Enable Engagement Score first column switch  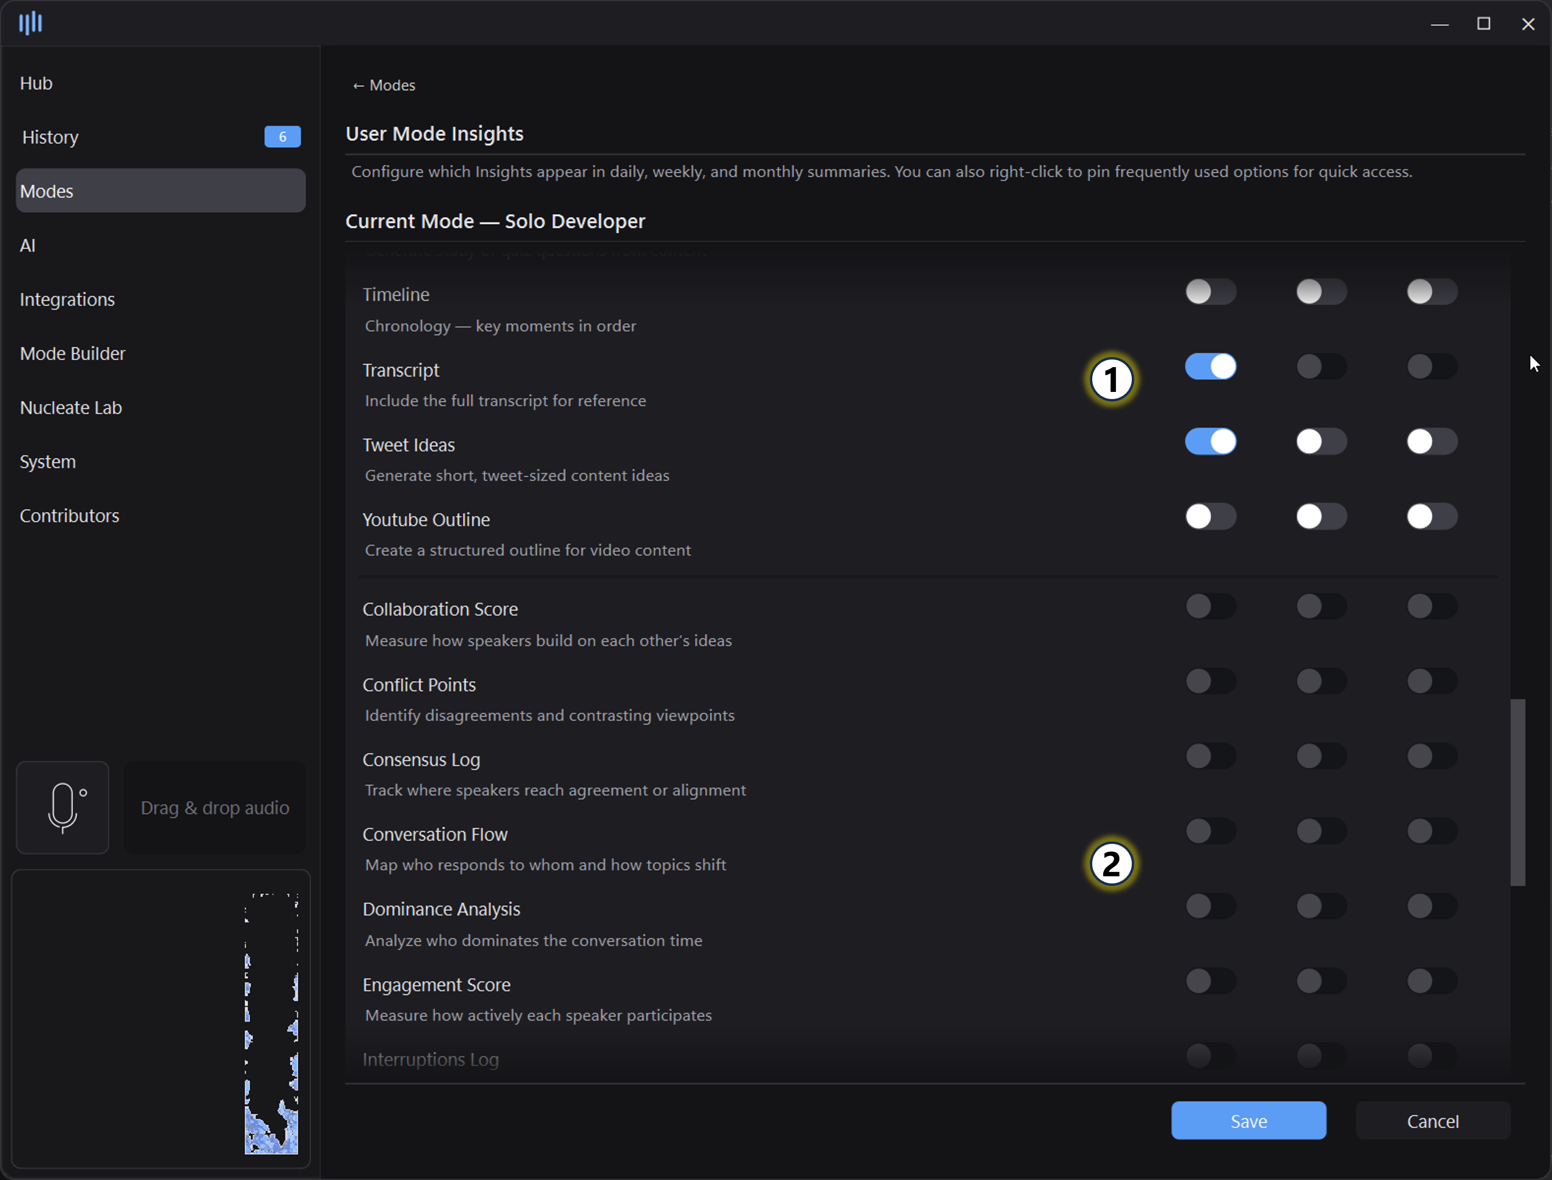[x=1211, y=981]
